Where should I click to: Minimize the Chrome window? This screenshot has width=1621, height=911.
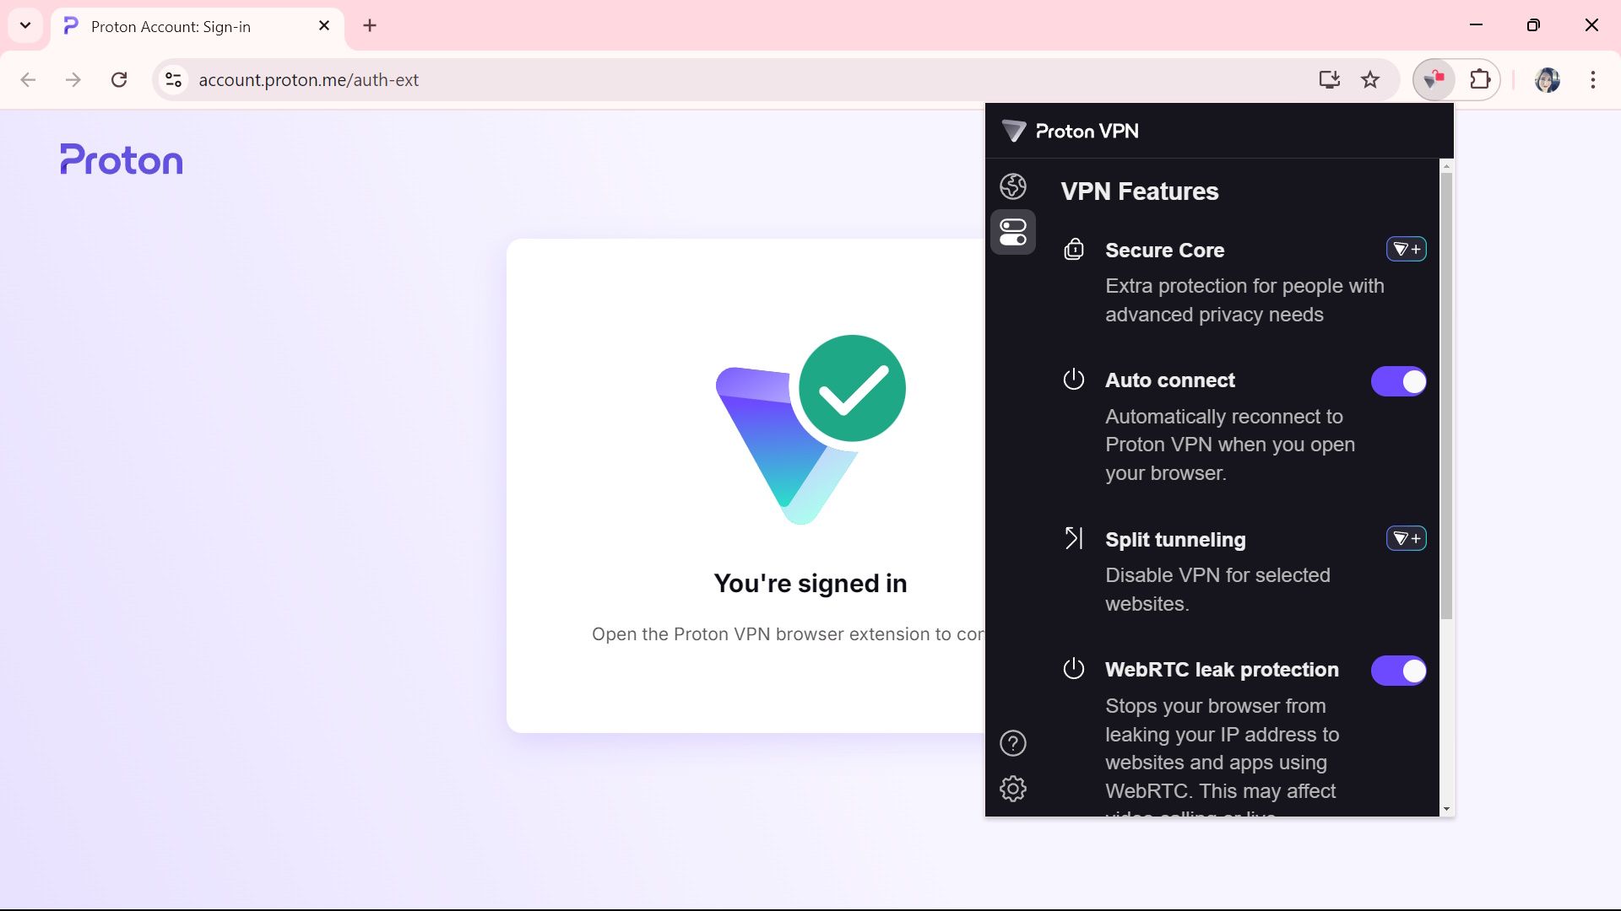tap(1477, 25)
